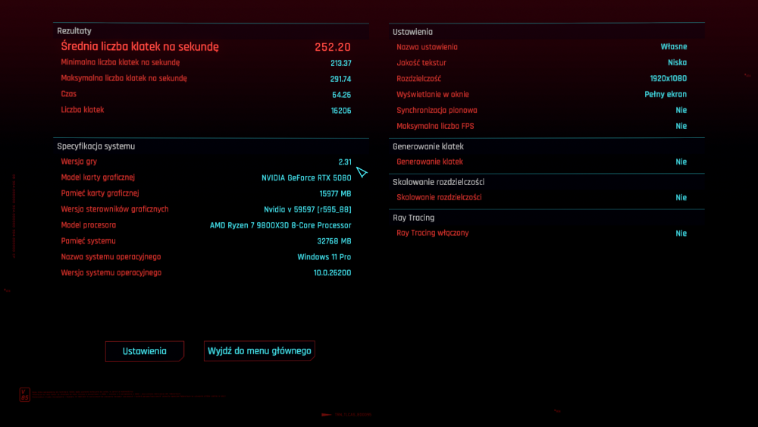Image resolution: width=758 pixels, height=427 pixels.
Task: Click the 'Wersja gry' label
Action: coord(79,162)
